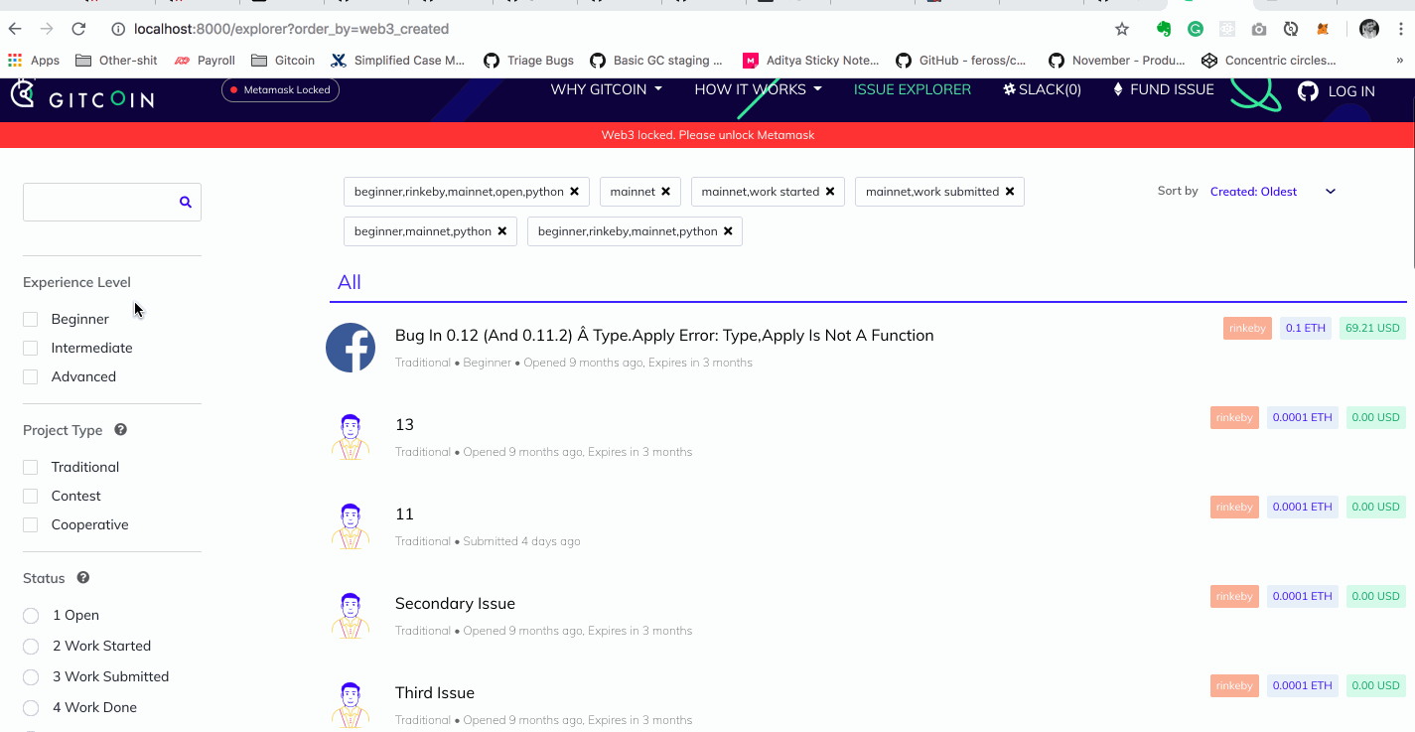
Task: Click the Facebook avatar of first issue
Action: [x=351, y=348]
